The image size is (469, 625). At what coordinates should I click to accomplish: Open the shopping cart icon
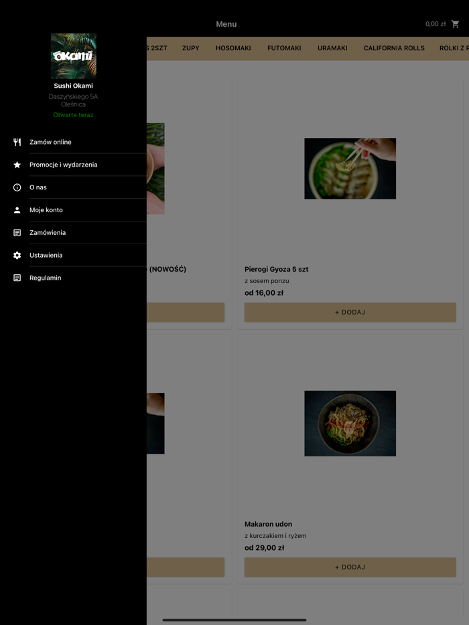[x=455, y=24]
